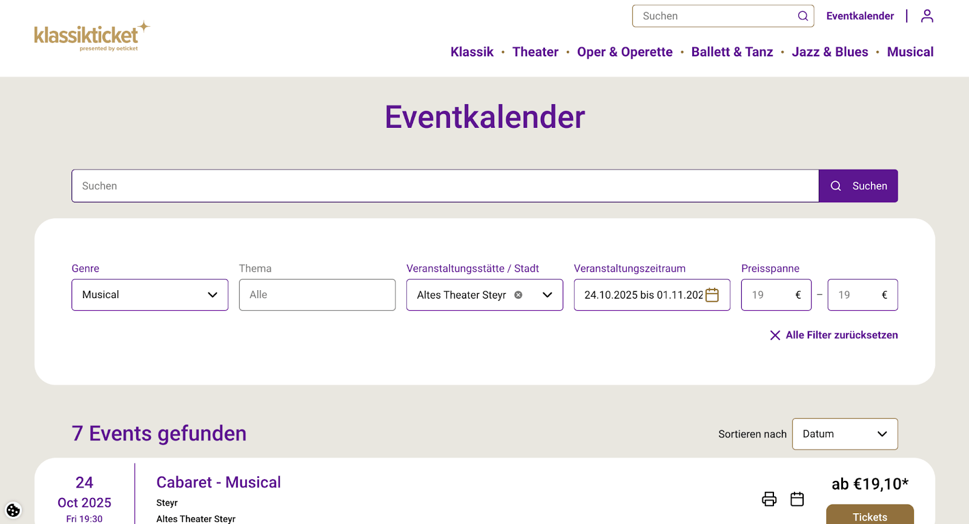This screenshot has width=969, height=524.
Task: Focus the Thema input field
Action: [317, 295]
